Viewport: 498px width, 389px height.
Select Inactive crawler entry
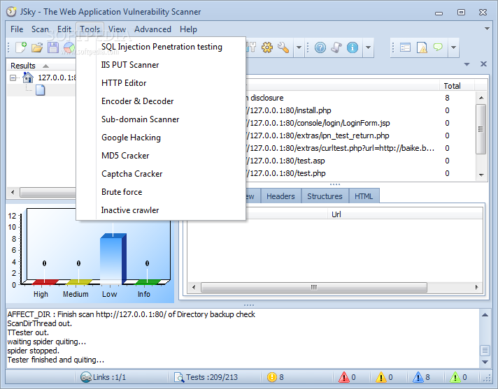pyautogui.click(x=162, y=210)
